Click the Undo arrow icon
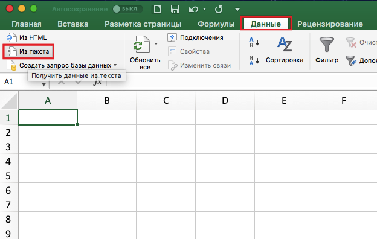This screenshot has height=239, width=377. click(193, 10)
